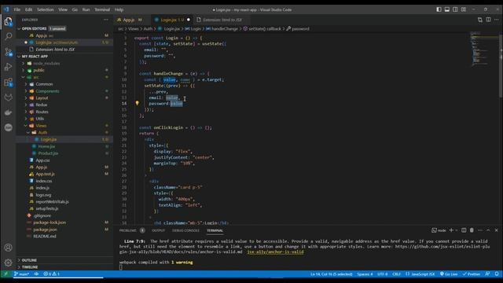The image size is (503, 283).
Task: Click CRLF end of line in status bar
Action: click(396, 274)
